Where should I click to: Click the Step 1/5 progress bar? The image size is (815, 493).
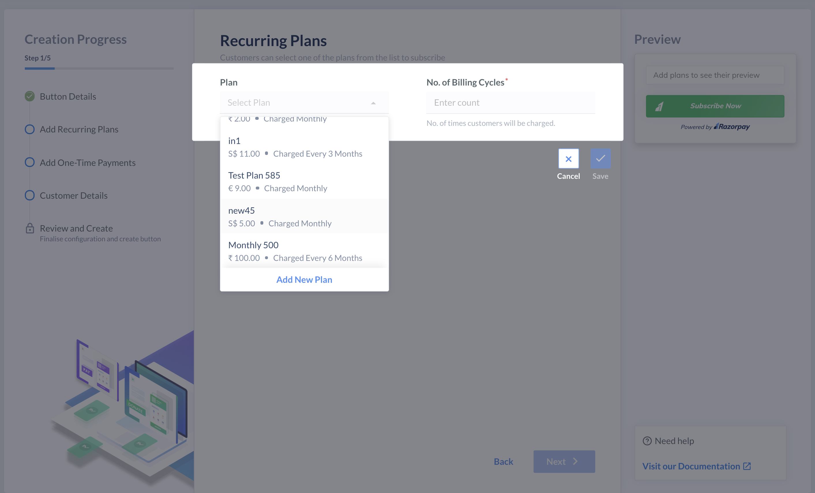[99, 69]
